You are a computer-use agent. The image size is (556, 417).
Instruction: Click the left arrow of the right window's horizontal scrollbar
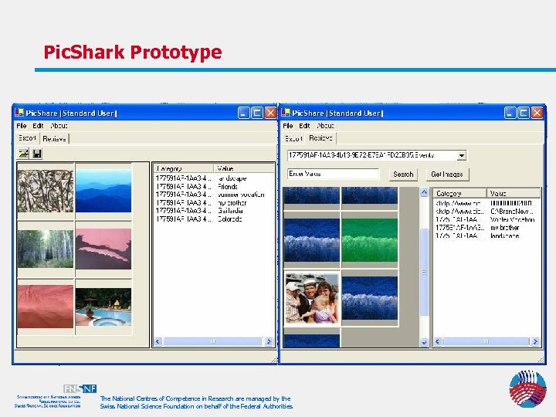438,341
